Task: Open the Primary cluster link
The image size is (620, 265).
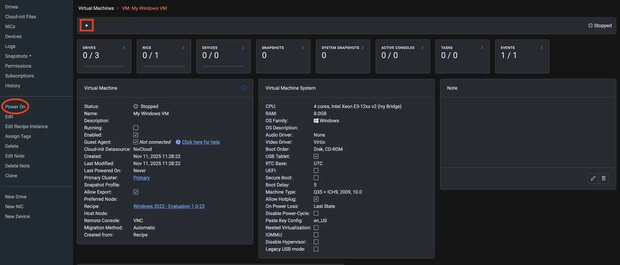Action: pos(141,178)
